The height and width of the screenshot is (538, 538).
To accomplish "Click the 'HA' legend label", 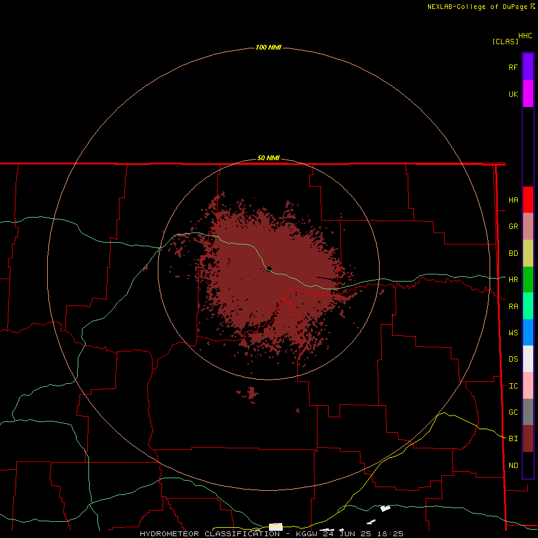I will (513, 200).
